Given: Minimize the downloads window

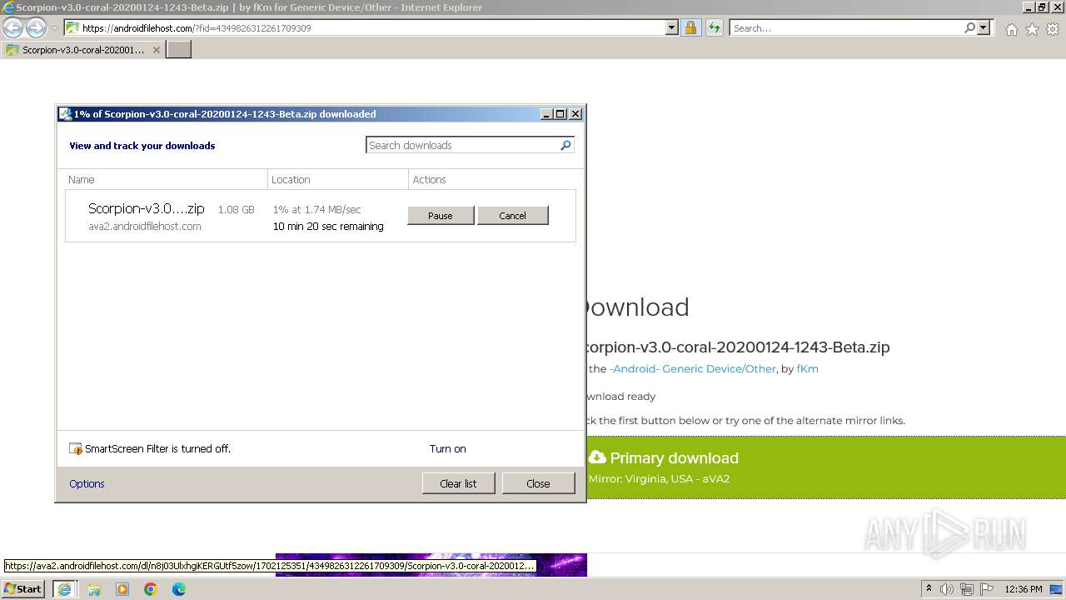Looking at the screenshot, I should pos(546,114).
